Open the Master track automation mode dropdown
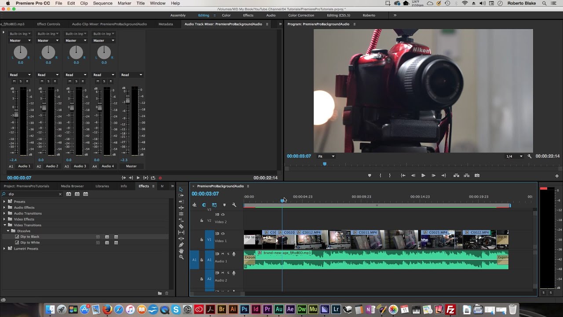This screenshot has width=563, height=317. tap(132, 75)
